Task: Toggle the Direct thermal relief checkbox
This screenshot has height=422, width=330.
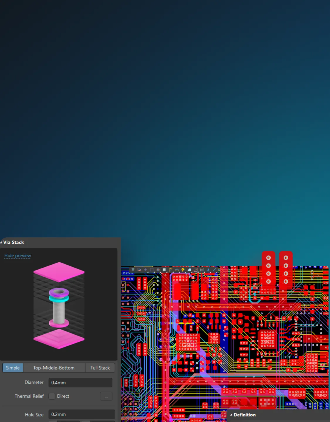Action: click(52, 396)
